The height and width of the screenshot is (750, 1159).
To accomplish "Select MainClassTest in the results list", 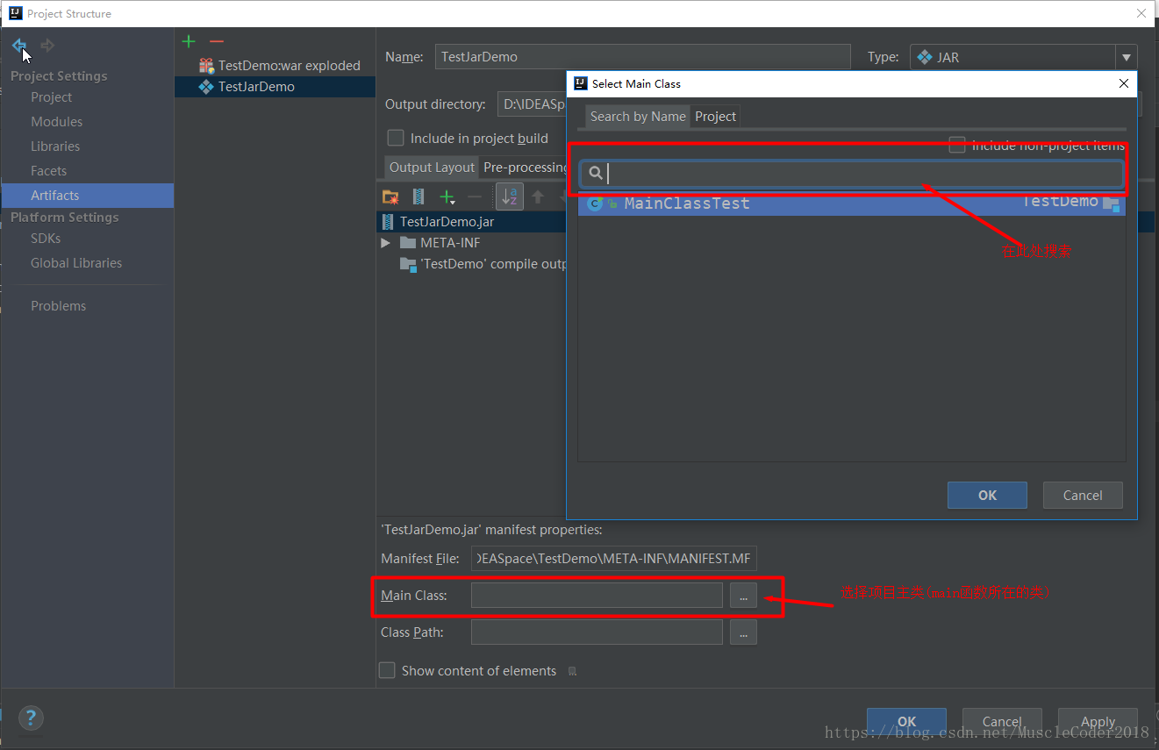I will pos(852,204).
